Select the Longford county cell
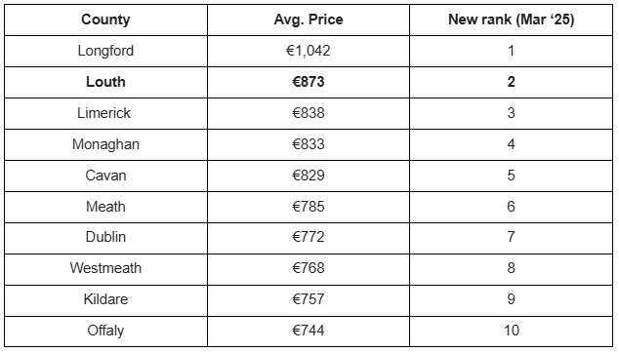 click(x=105, y=51)
